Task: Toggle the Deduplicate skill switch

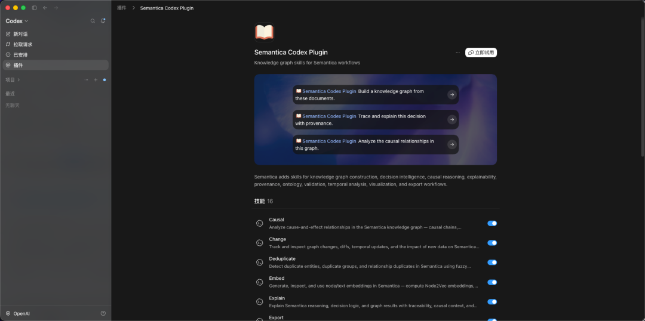Action: 492,262
